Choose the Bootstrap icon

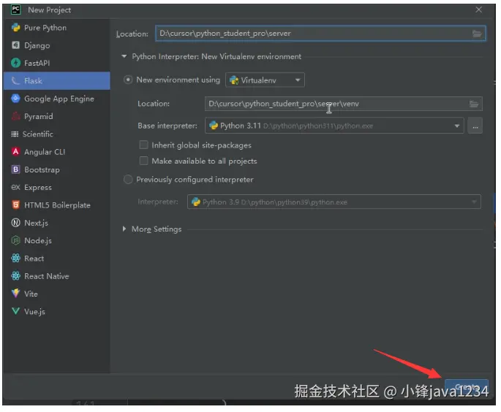pos(15,169)
